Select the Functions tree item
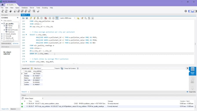The image size is (197, 111). [11, 32]
